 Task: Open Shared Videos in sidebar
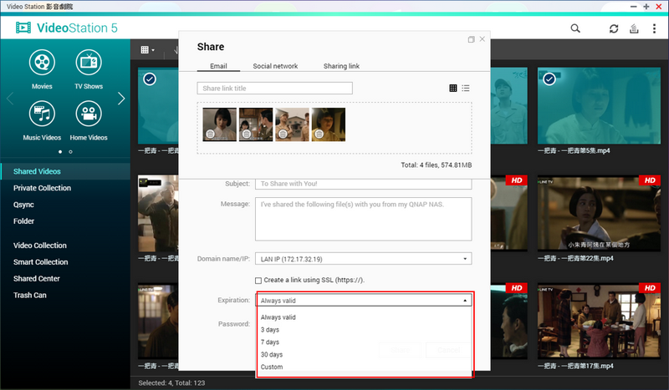65,171
